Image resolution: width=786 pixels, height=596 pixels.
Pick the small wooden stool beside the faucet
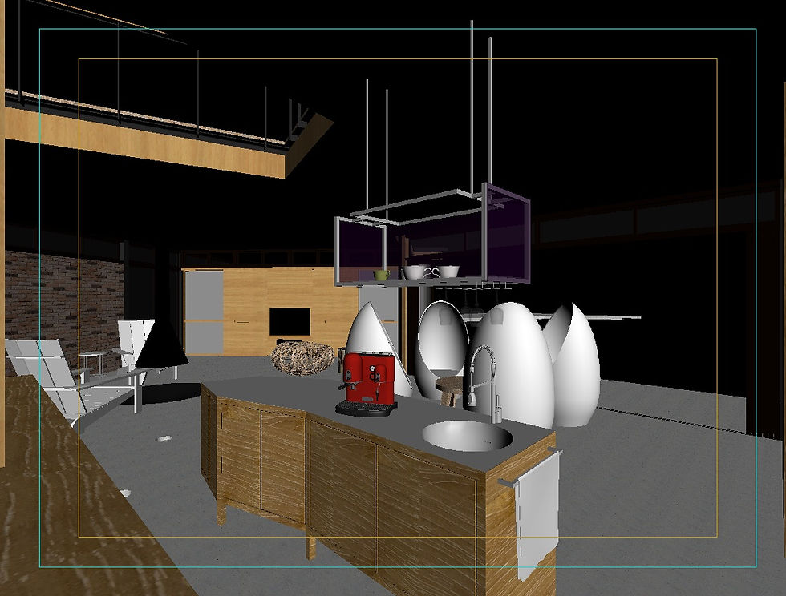tap(449, 391)
